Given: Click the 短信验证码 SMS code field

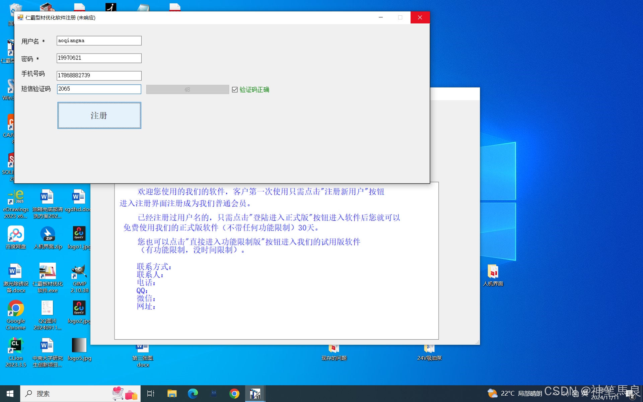Looking at the screenshot, I should click(99, 89).
